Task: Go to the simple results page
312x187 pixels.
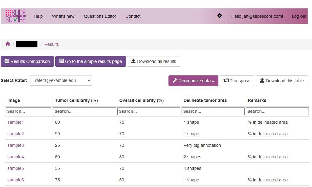Action: pyautogui.click(x=90, y=61)
